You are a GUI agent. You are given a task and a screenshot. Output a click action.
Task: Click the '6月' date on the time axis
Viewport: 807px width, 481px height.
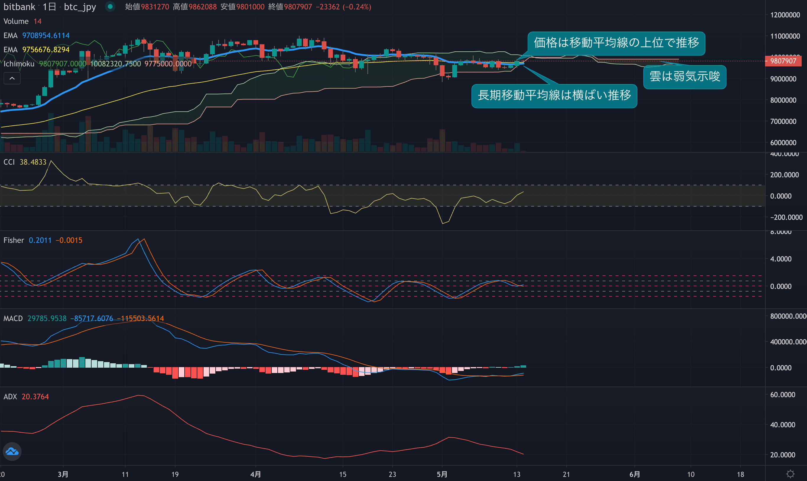(x=634, y=474)
